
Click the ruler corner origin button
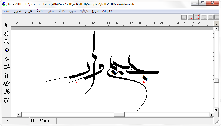tap(216, 24)
